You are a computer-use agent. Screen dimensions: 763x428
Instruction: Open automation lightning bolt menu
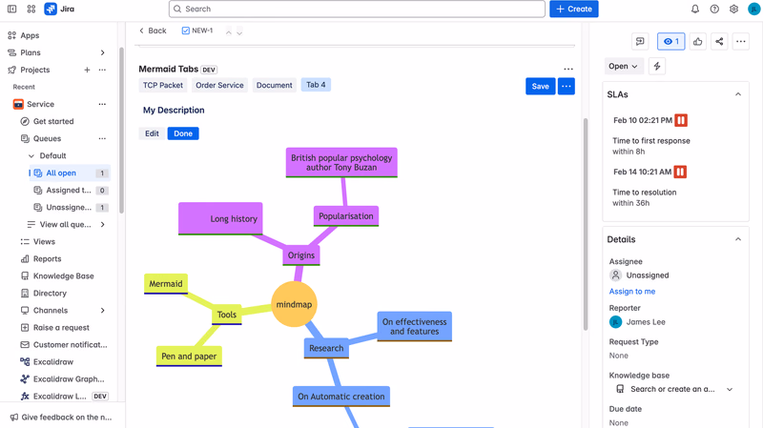coord(657,66)
